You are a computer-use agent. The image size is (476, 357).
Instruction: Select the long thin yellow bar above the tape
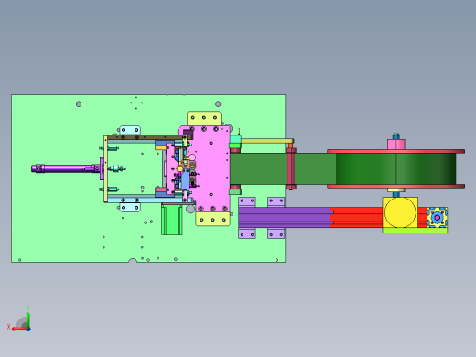coord(267,141)
